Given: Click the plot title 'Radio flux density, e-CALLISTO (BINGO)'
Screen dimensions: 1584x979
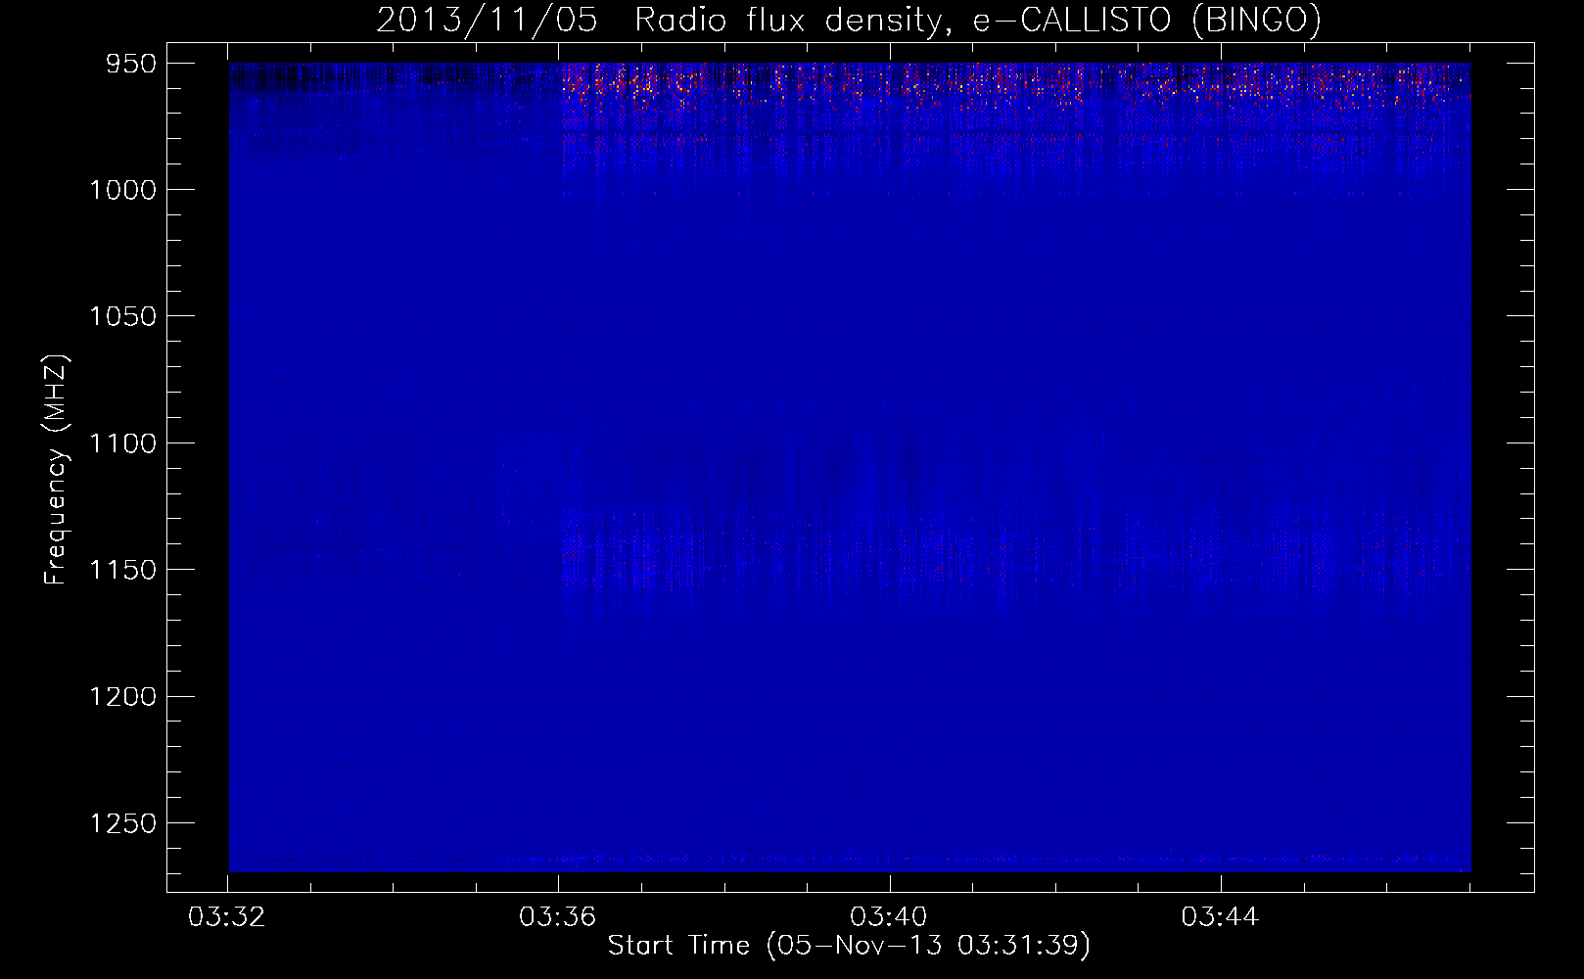Looking at the screenshot, I should pyautogui.click(x=978, y=20).
